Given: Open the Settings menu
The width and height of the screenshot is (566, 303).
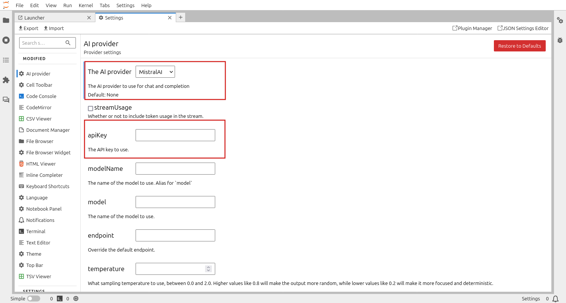Looking at the screenshot, I should (x=125, y=5).
